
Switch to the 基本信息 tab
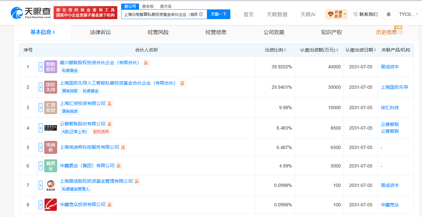click(43, 32)
